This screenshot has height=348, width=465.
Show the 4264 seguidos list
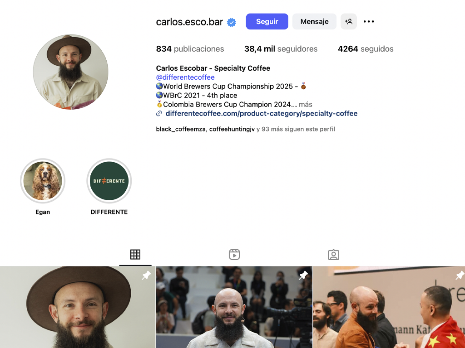(x=366, y=49)
